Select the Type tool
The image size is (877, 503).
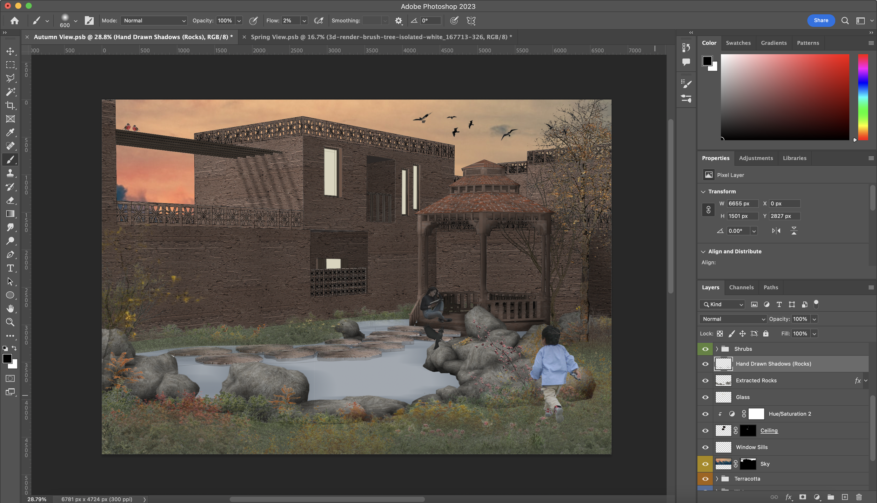[10, 268]
